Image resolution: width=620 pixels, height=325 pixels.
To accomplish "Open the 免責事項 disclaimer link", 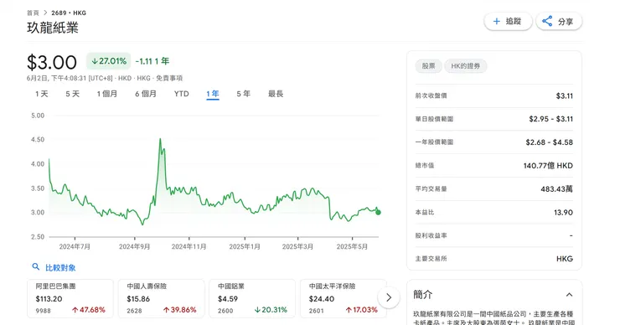I will (x=169, y=78).
